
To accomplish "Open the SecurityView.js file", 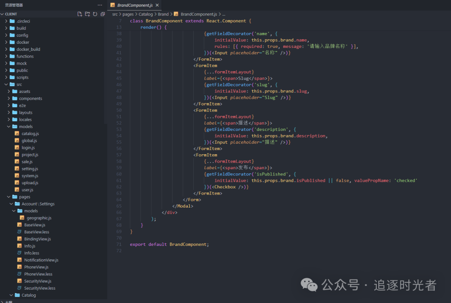I will [x=38, y=281].
